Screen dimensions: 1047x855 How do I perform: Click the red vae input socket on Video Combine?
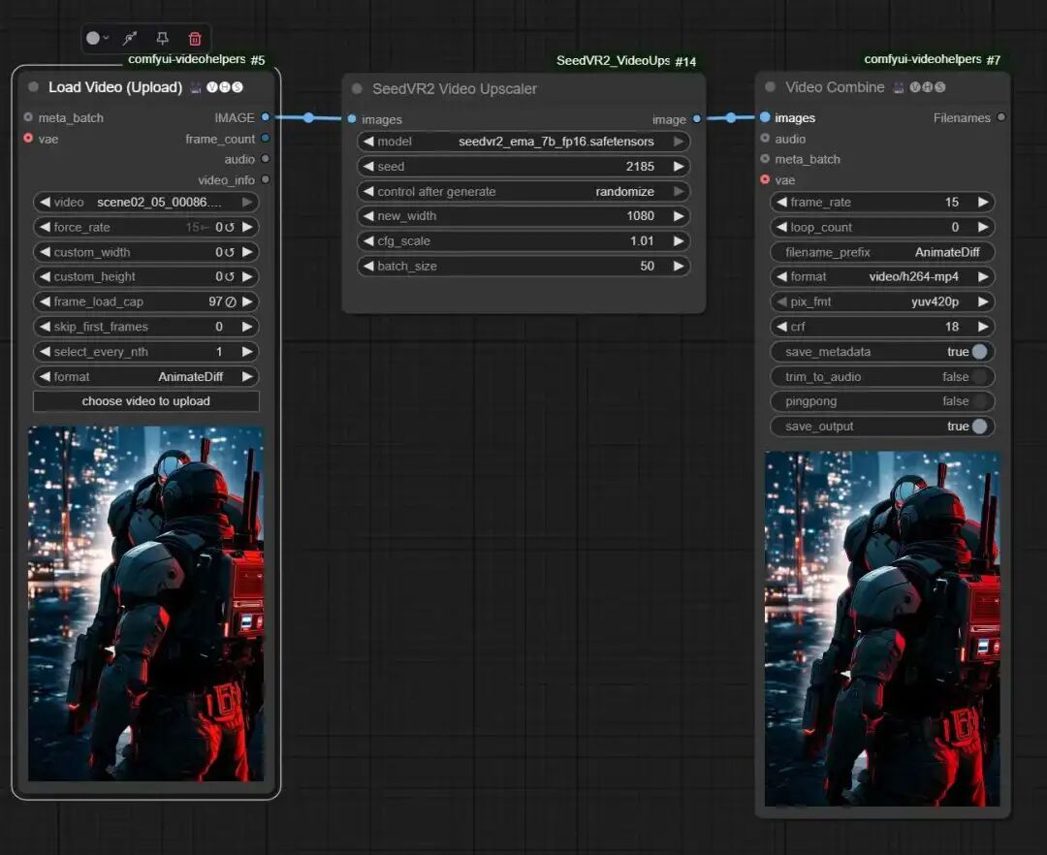(765, 179)
